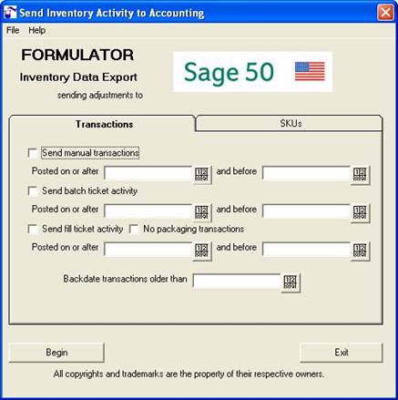Focus the Backdate transactions older than field
Image resolution: width=398 pixels, height=400 pixels.
pos(237,282)
